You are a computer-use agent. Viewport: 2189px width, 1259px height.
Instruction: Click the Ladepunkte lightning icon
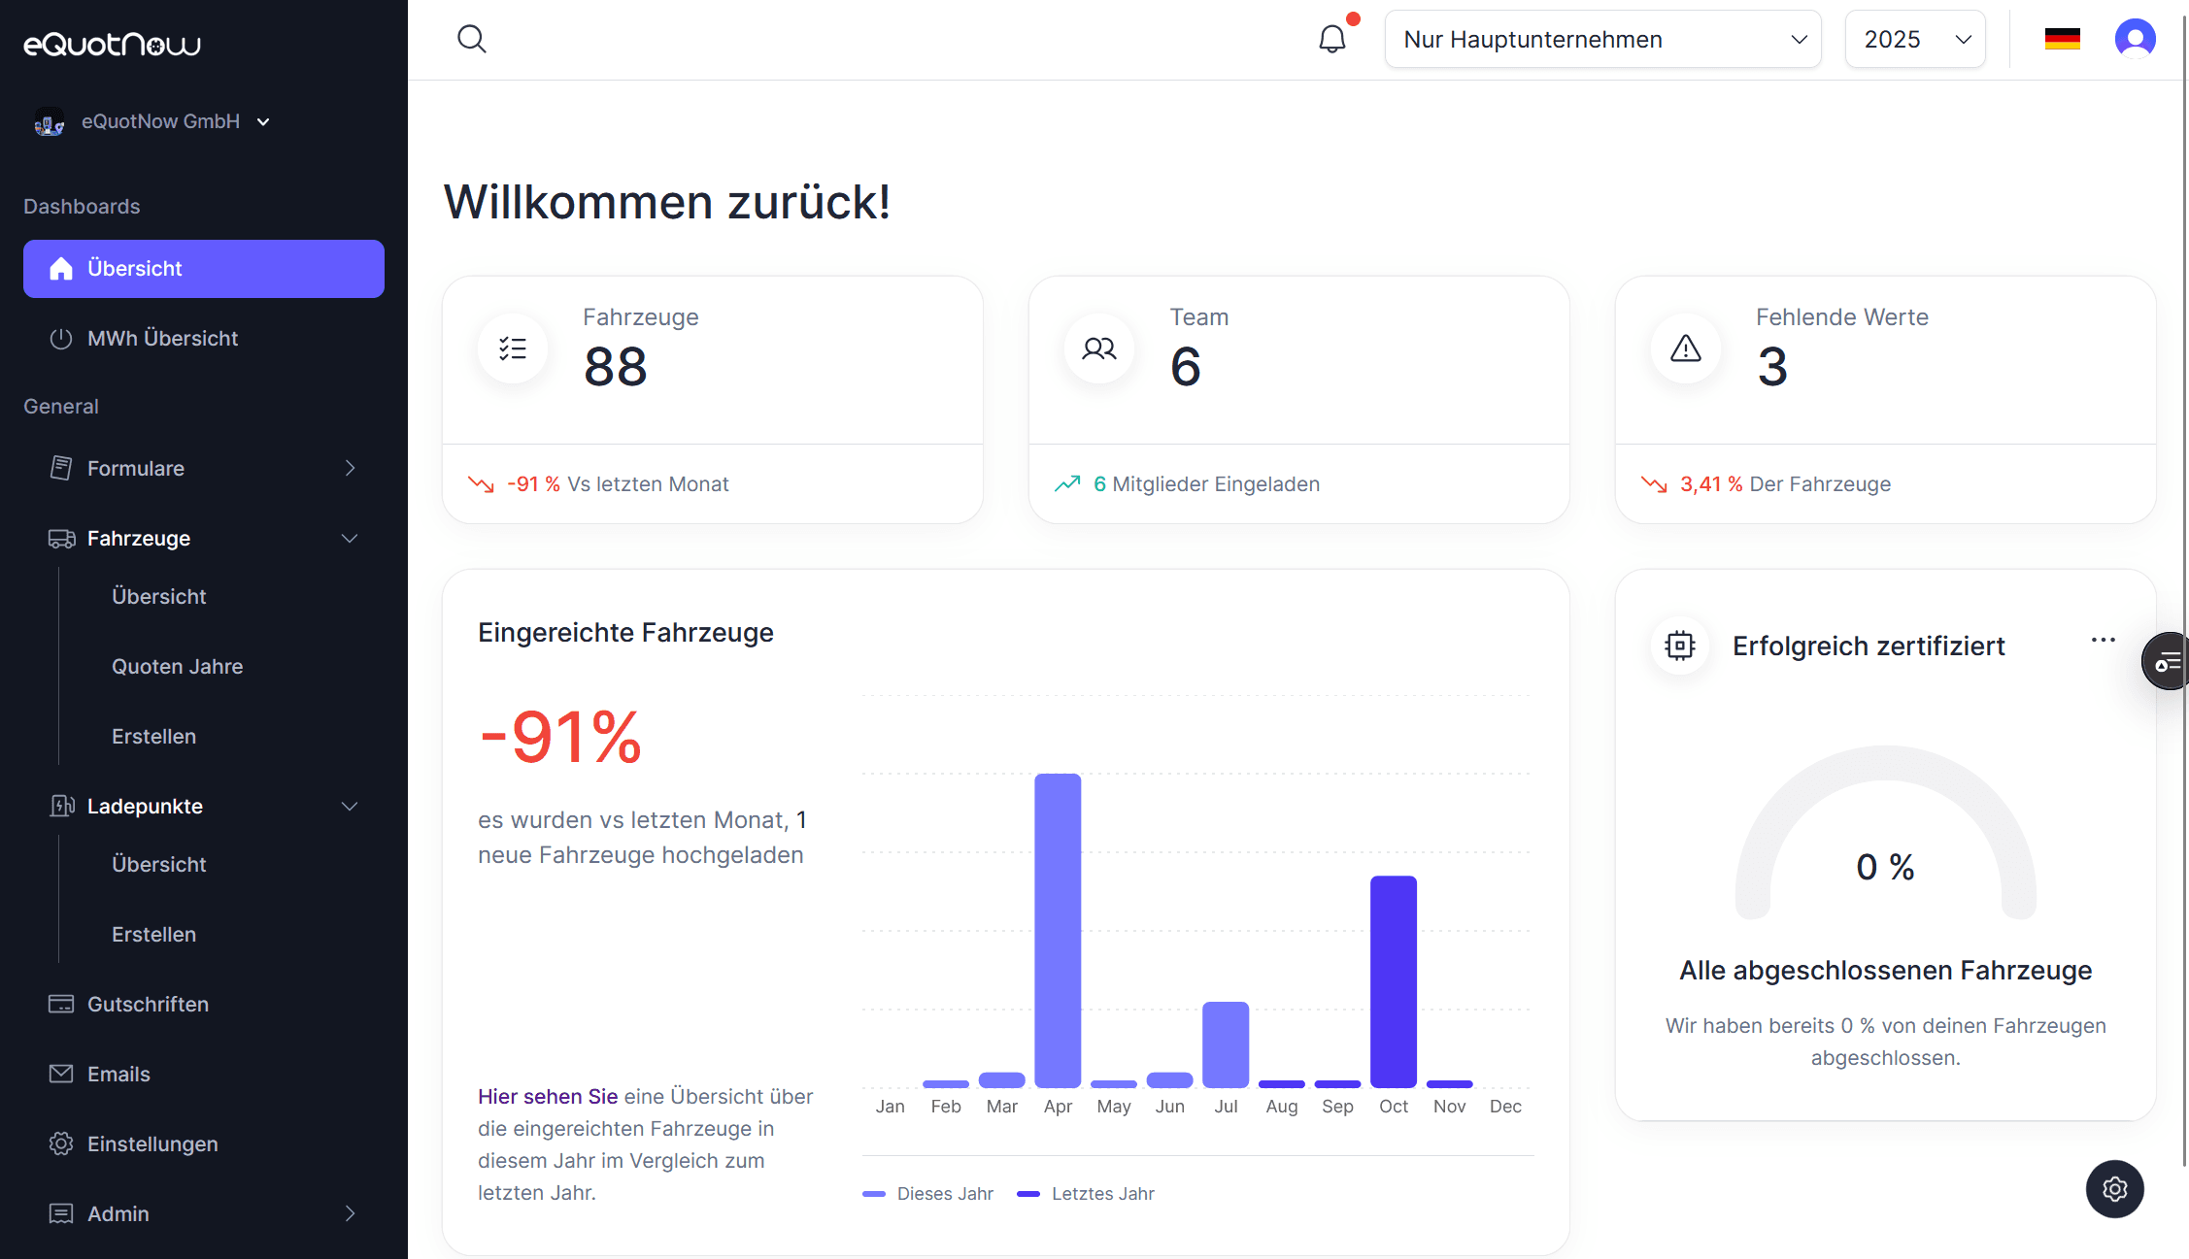(x=61, y=806)
